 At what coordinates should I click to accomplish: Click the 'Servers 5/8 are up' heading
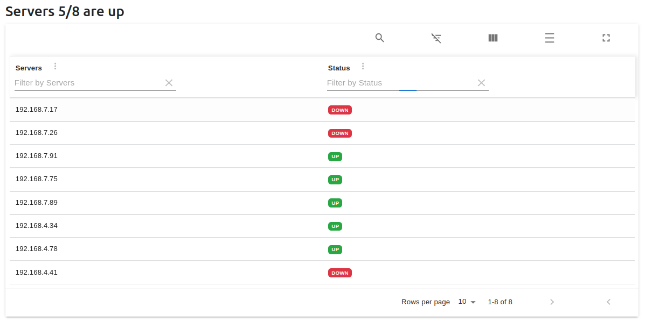pyautogui.click(x=65, y=11)
